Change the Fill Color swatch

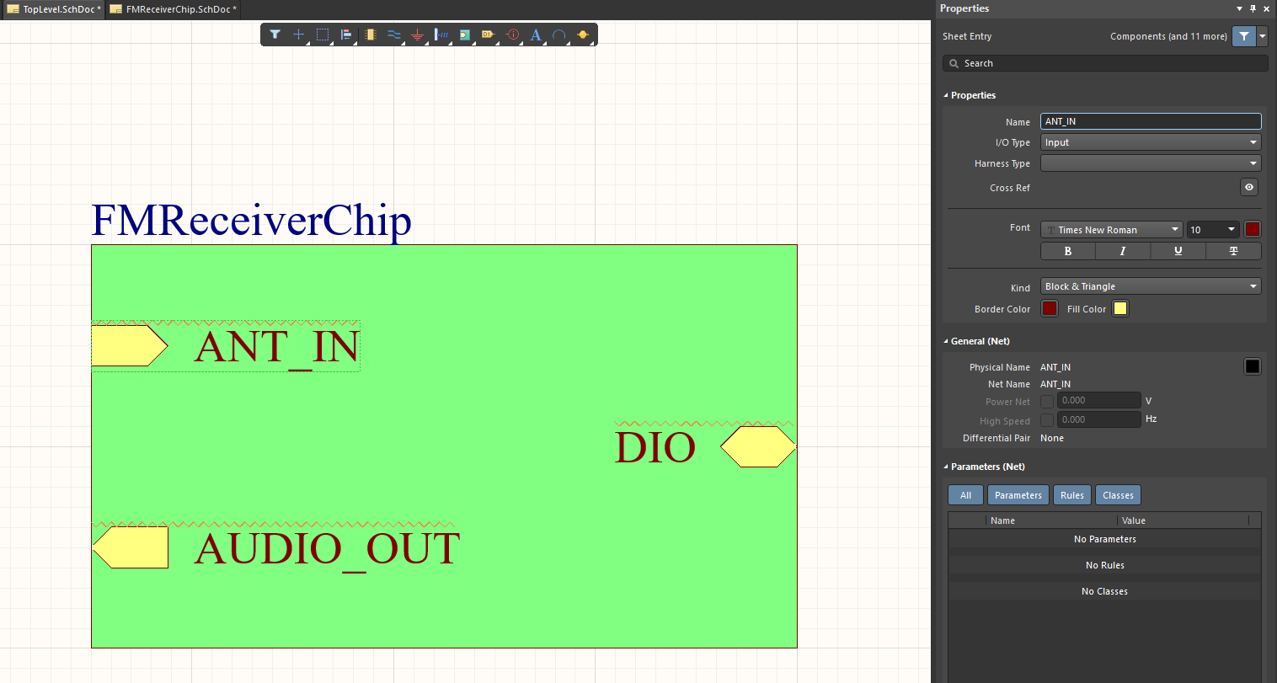coord(1120,308)
